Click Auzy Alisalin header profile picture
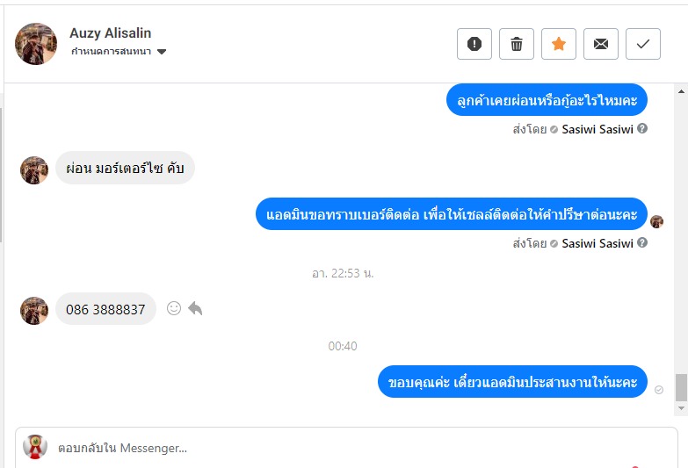Screen dimensions: 688x468 tap(35, 44)
